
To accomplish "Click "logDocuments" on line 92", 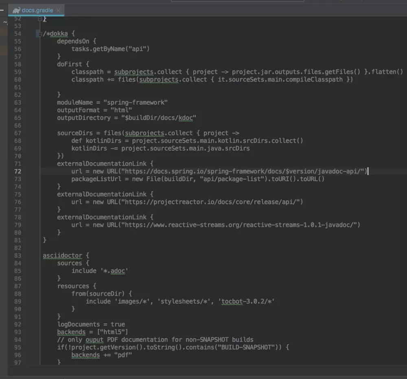I will pos(79,324).
